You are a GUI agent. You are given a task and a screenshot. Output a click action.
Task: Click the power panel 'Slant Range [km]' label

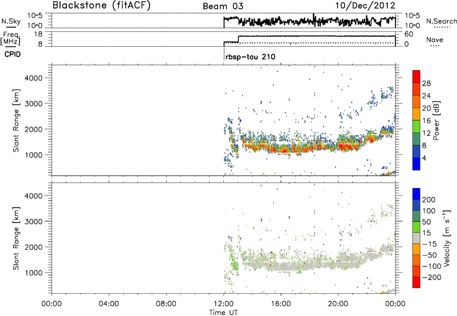16,120
